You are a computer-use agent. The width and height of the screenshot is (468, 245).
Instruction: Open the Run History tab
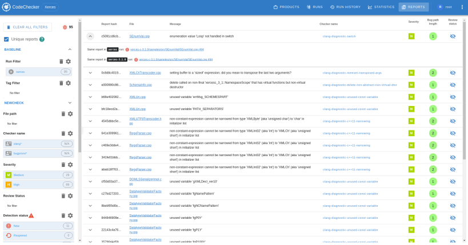(x=345, y=7)
